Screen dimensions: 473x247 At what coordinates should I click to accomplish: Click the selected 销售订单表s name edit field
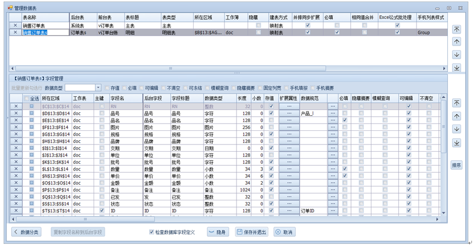[x=46, y=32]
